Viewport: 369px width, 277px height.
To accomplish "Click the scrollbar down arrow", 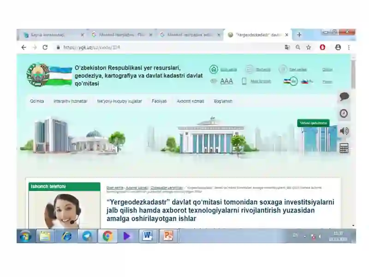I will pyautogui.click(x=353, y=226).
